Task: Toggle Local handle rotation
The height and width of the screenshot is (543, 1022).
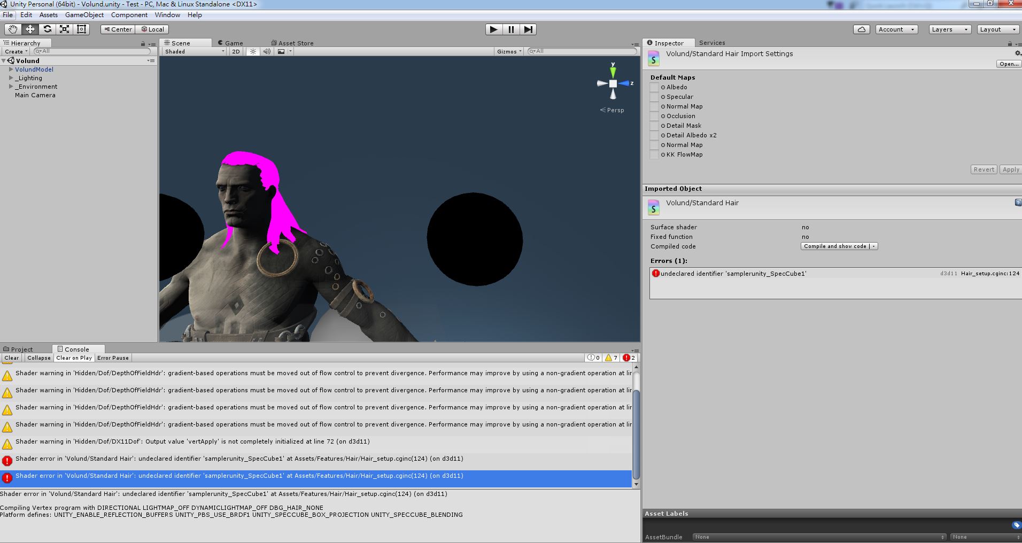Action: pyautogui.click(x=152, y=29)
